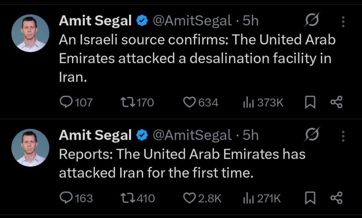Click the Grok icon on second tweet
The height and width of the screenshot is (218, 362).
point(313,135)
